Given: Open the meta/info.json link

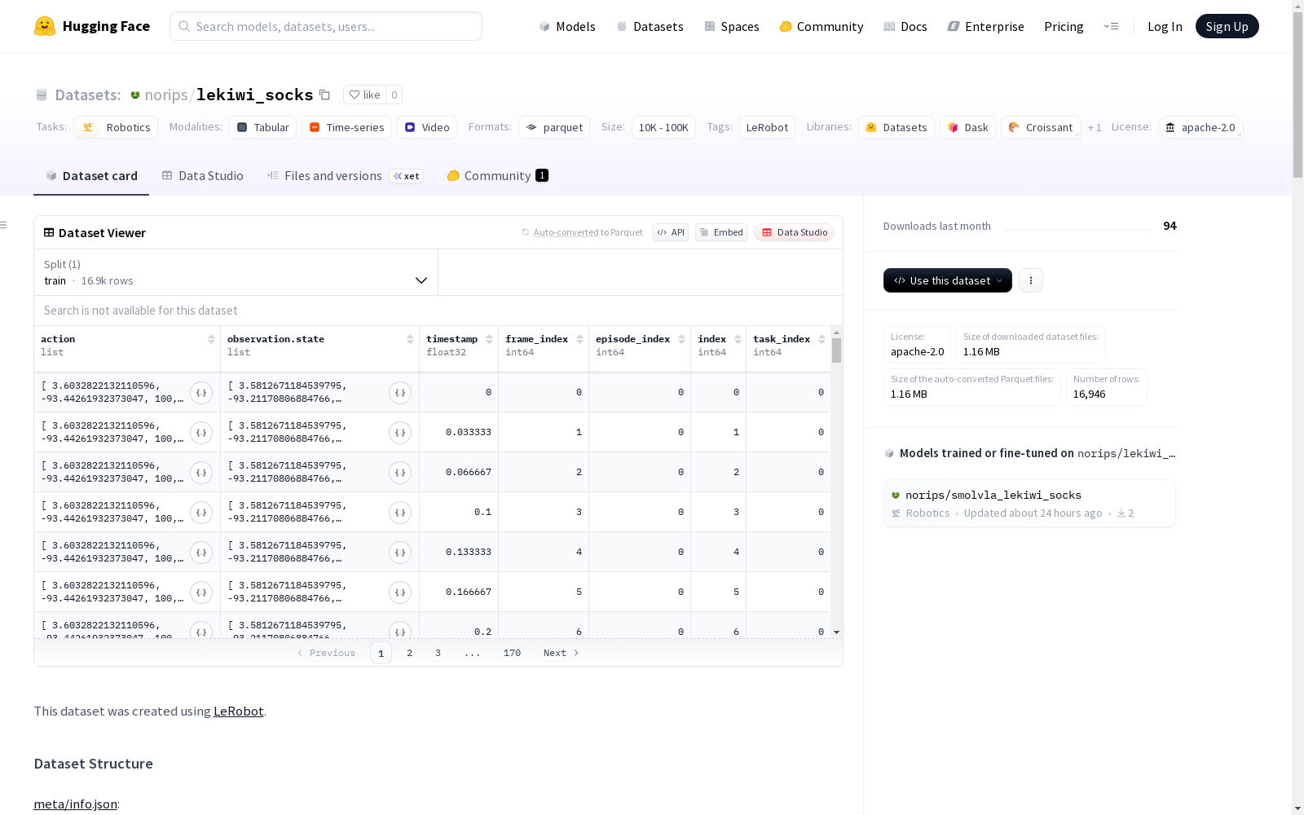Looking at the screenshot, I should [x=75, y=804].
